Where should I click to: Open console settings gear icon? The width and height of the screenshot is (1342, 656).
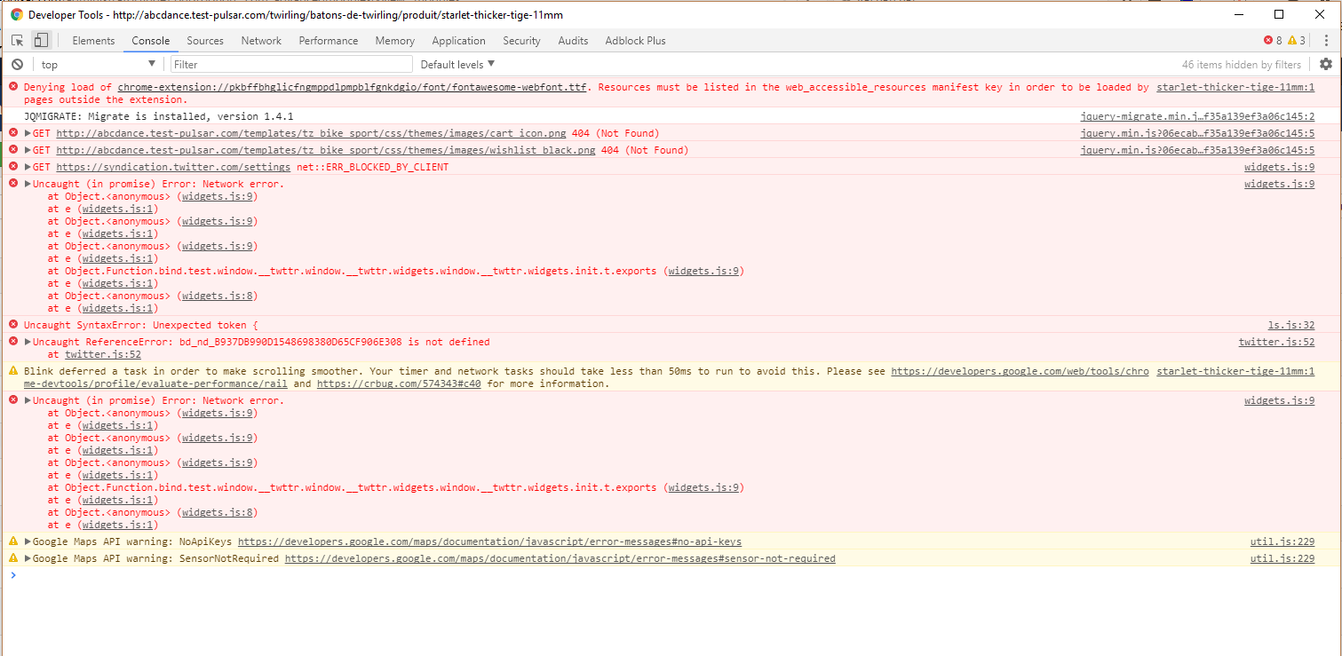point(1325,64)
